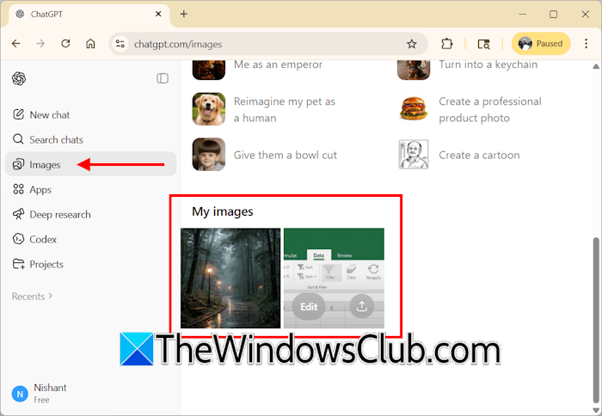602x416 pixels.
Task: Choose Create a professional product photo
Action: click(x=490, y=110)
